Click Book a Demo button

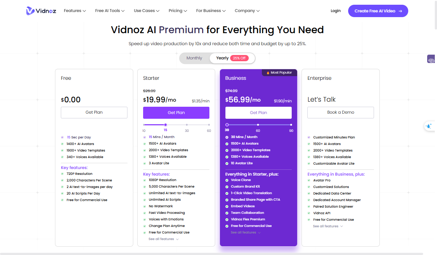click(x=340, y=113)
